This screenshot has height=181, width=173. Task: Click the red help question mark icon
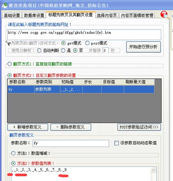click(164, 14)
